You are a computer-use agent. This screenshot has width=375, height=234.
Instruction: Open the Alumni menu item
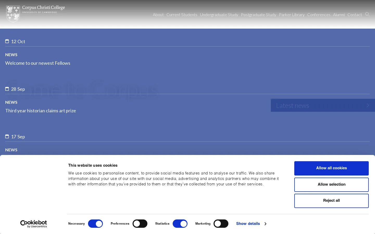(339, 15)
